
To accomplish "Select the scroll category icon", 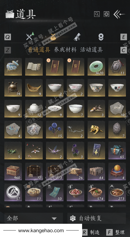I will coord(77,37).
